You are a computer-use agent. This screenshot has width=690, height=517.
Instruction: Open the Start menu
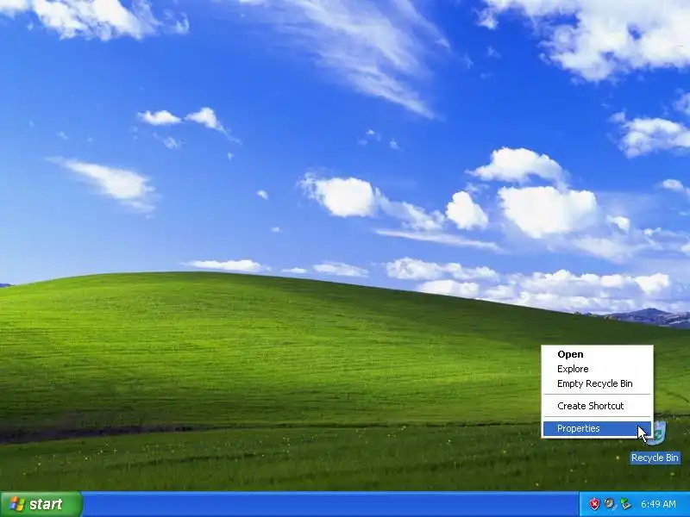(41, 504)
